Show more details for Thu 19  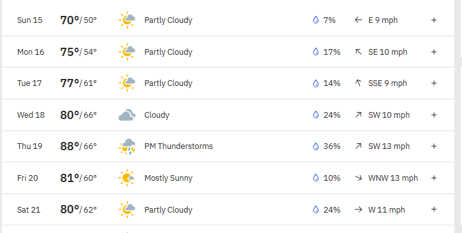pyautogui.click(x=434, y=146)
